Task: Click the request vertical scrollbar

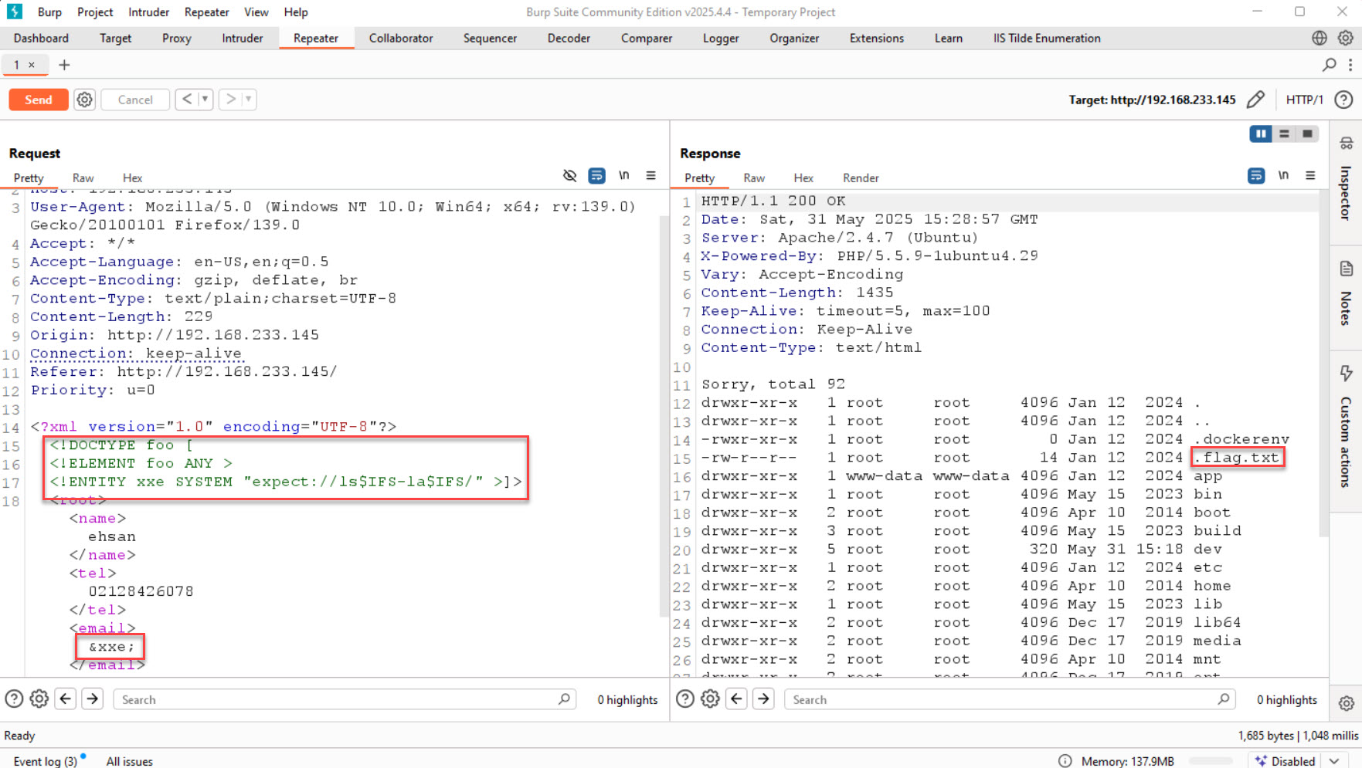Action: point(664,417)
